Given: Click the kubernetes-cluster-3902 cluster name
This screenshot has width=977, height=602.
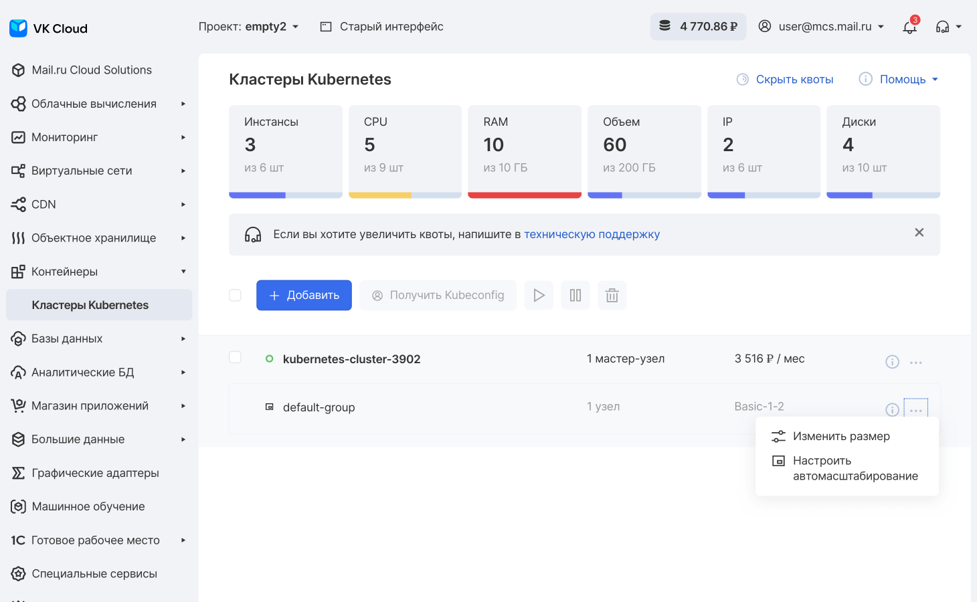Looking at the screenshot, I should click(x=351, y=359).
